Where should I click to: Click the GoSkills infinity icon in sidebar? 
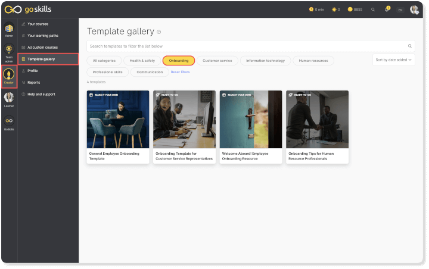pos(9,121)
